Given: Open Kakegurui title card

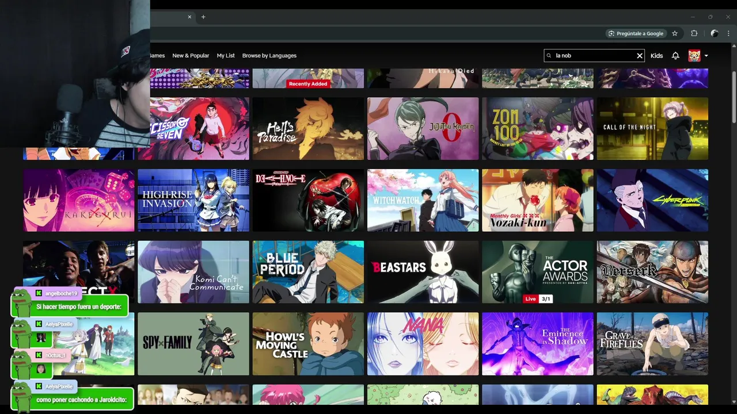Looking at the screenshot, I should tap(79, 200).
